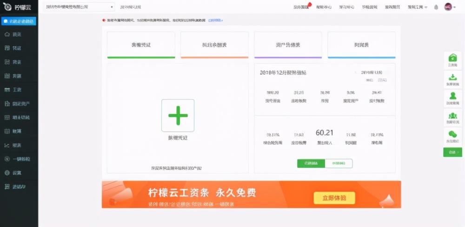The image size is (465, 227).
Task: Follow the blue link in the notice bar
Action: pos(216,20)
